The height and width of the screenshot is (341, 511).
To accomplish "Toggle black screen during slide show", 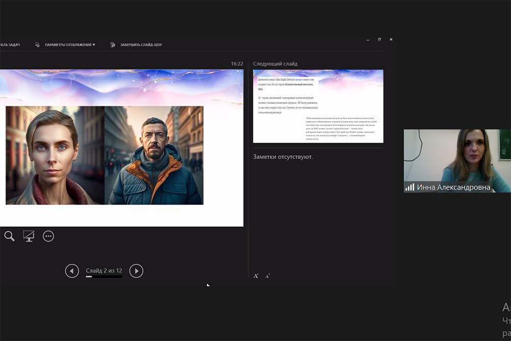I will click(x=29, y=236).
